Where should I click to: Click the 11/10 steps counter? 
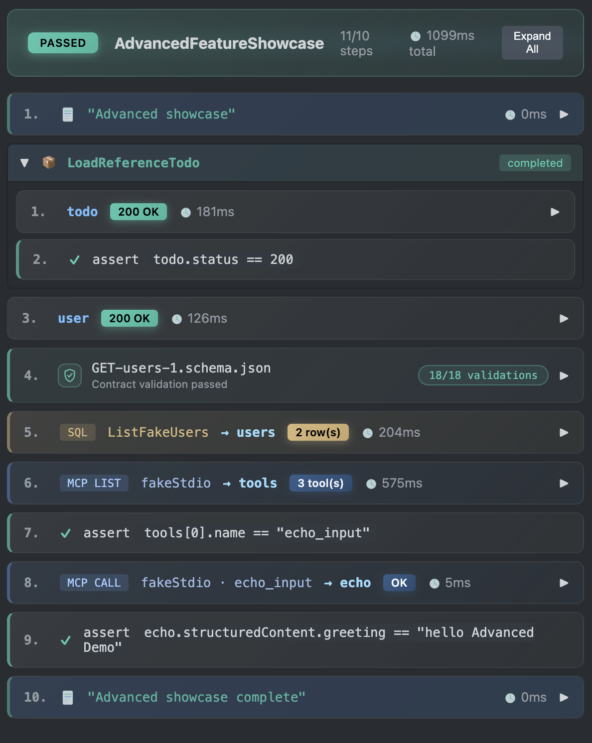tap(356, 43)
